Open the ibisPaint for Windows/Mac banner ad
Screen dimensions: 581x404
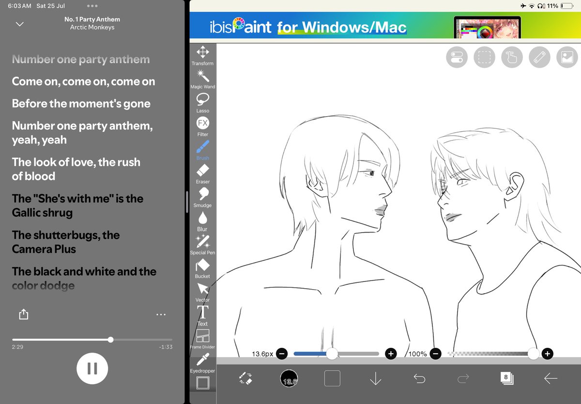coord(385,26)
